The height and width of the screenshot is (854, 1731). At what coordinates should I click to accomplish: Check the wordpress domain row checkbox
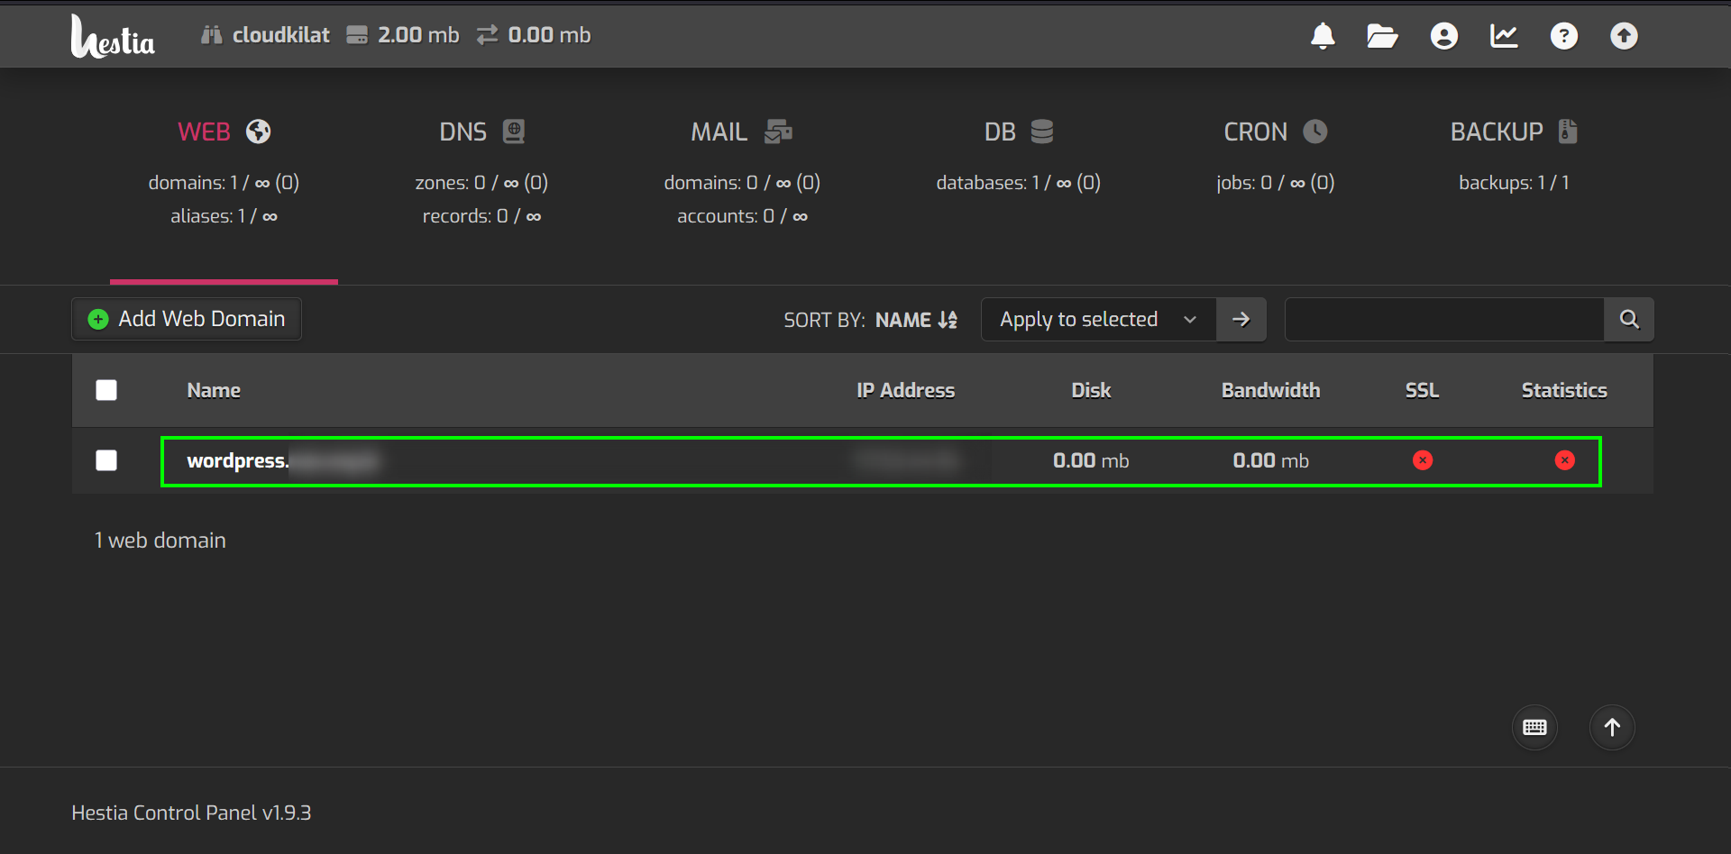(x=106, y=460)
